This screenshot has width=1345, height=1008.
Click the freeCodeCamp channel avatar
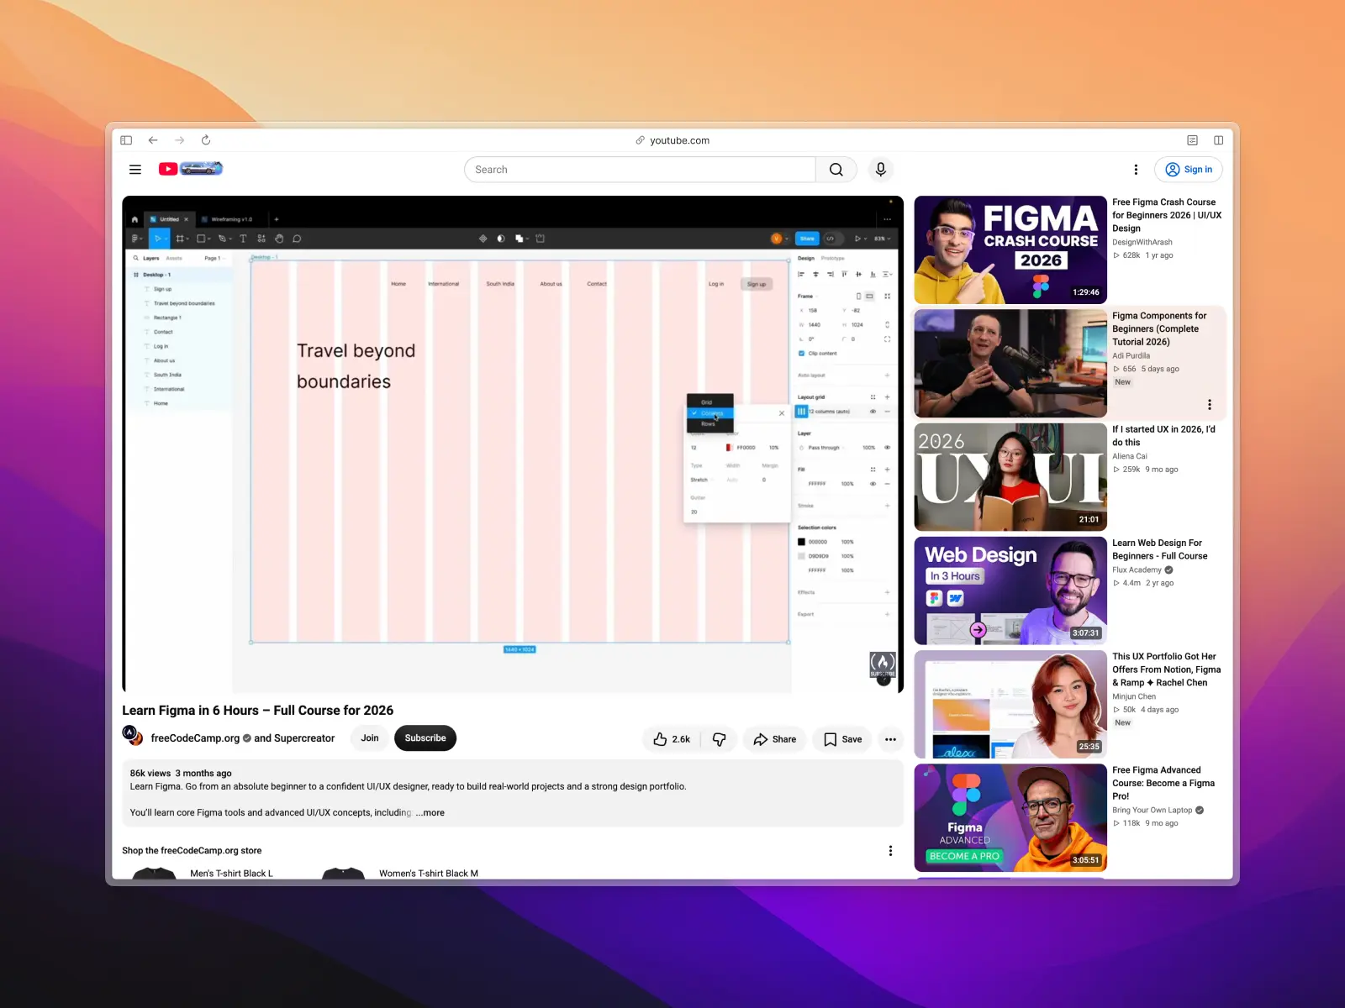[x=133, y=736]
